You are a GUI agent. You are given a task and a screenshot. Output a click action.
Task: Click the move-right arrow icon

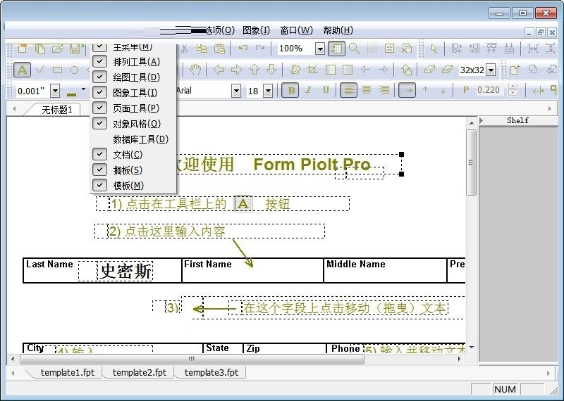[x=236, y=70]
